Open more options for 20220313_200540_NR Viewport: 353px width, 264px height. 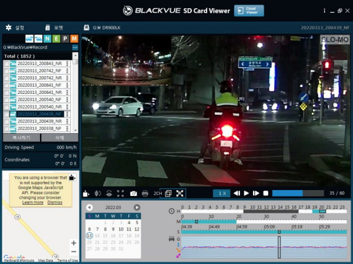click(67, 107)
